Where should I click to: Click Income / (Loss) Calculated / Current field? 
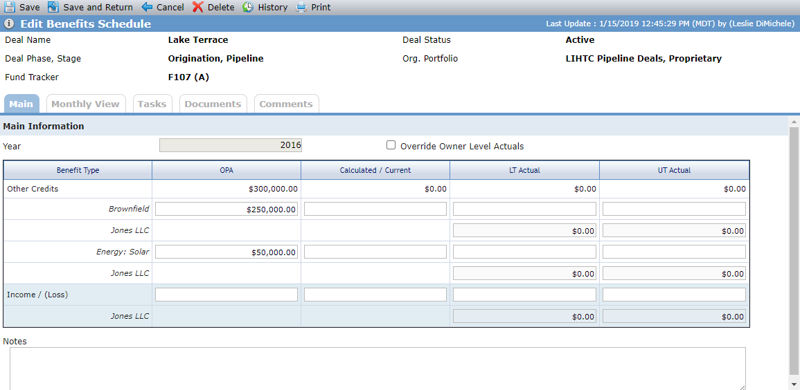[375, 295]
